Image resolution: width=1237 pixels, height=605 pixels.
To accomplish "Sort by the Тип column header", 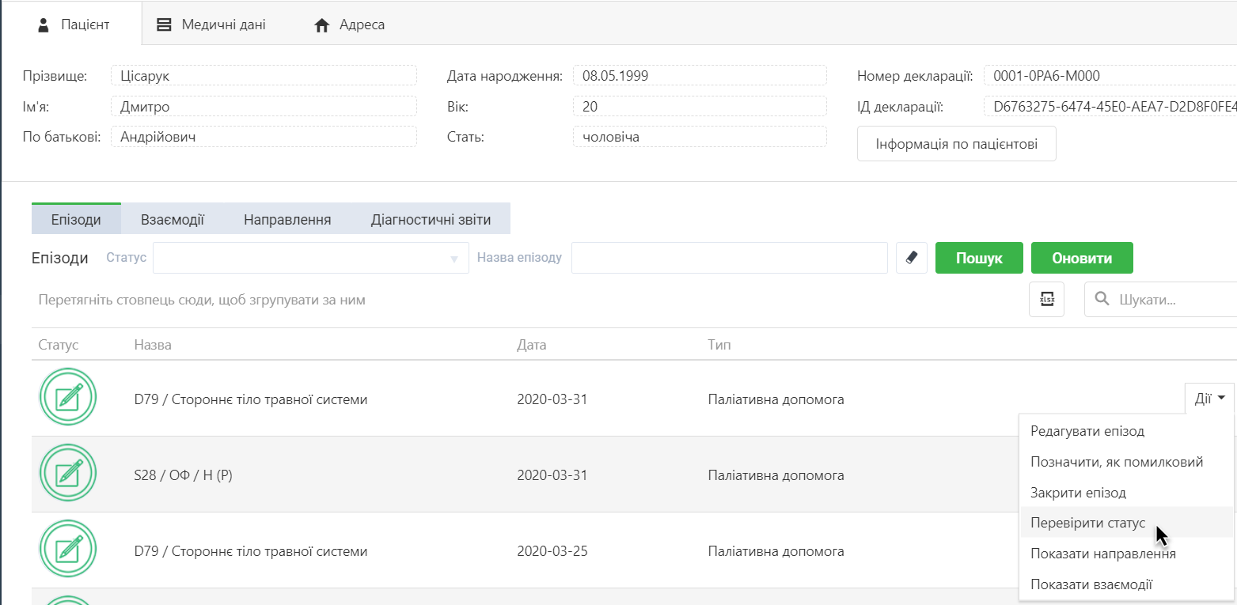I will point(719,345).
